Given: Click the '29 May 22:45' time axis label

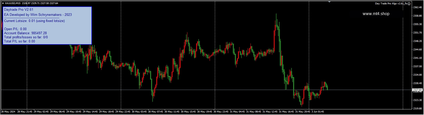Looking at the screenshot, I should tap(123, 112).
